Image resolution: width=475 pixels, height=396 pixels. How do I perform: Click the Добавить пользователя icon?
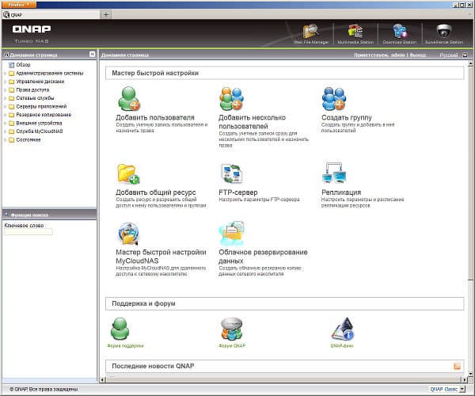[129, 99]
